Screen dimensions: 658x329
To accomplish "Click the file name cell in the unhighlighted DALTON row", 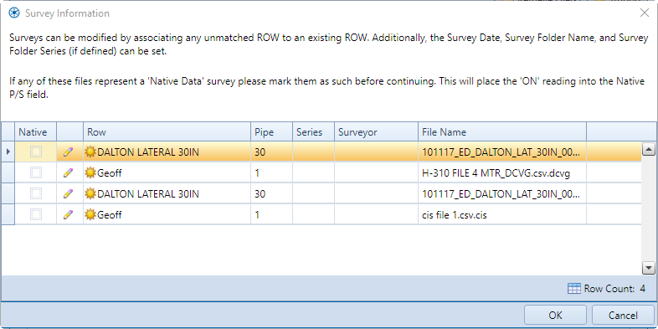I will [x=502, y=194].
